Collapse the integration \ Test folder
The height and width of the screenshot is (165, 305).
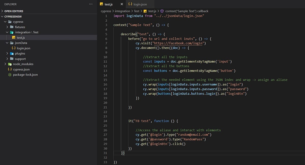tap(8, 32)
